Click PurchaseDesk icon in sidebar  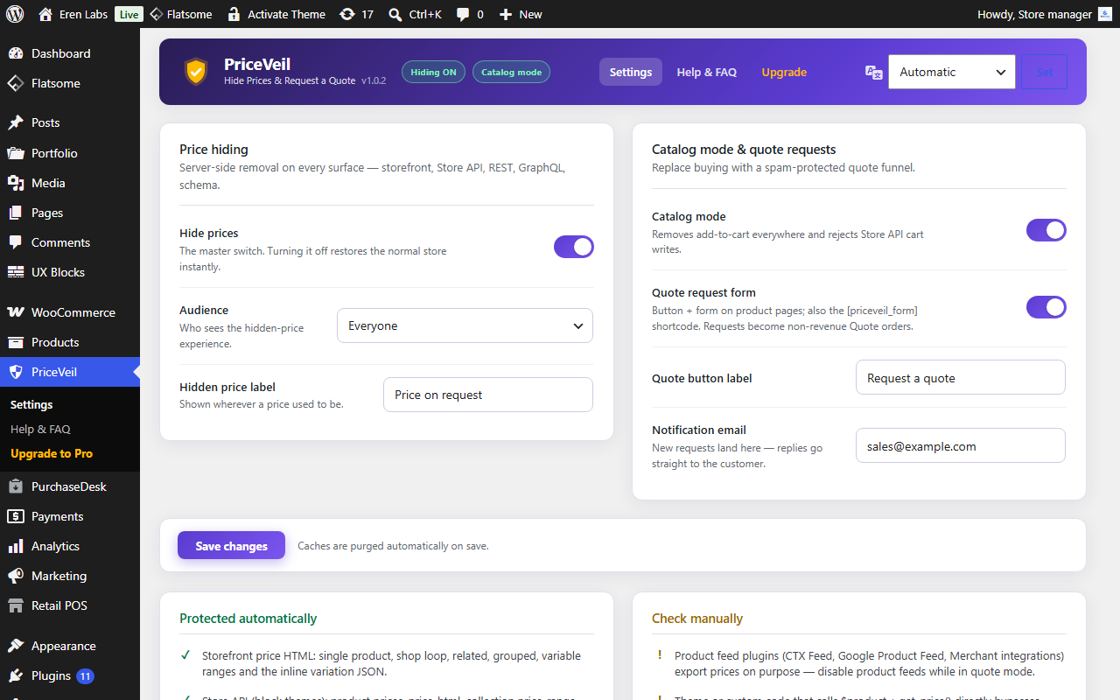coord(16,486)
